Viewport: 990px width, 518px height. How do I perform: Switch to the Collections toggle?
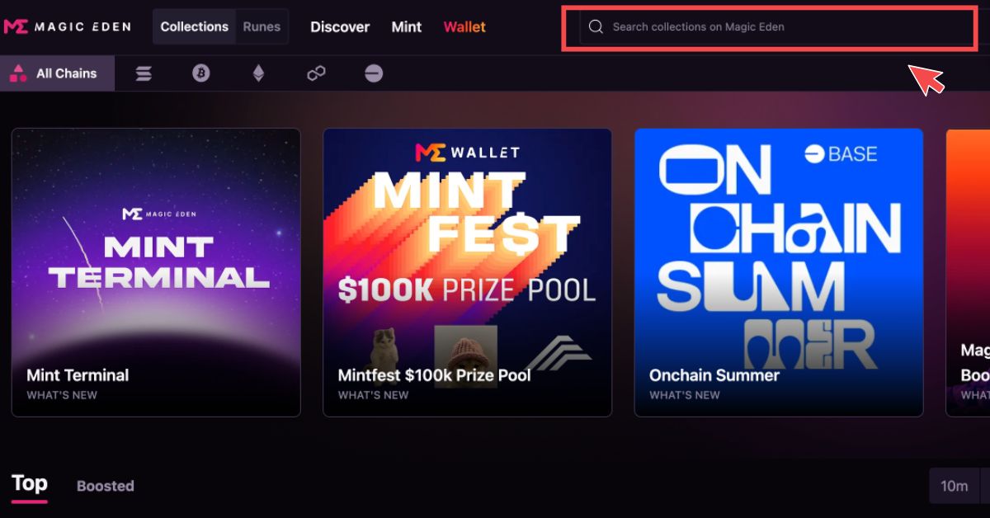(x=194, y=26)
